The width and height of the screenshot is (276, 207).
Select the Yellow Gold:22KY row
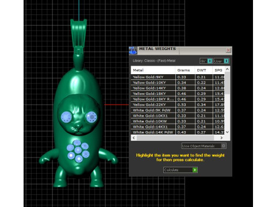178,105
